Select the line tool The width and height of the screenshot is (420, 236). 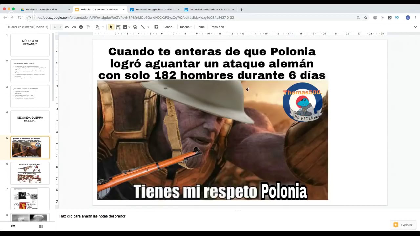tap(143, 27)
